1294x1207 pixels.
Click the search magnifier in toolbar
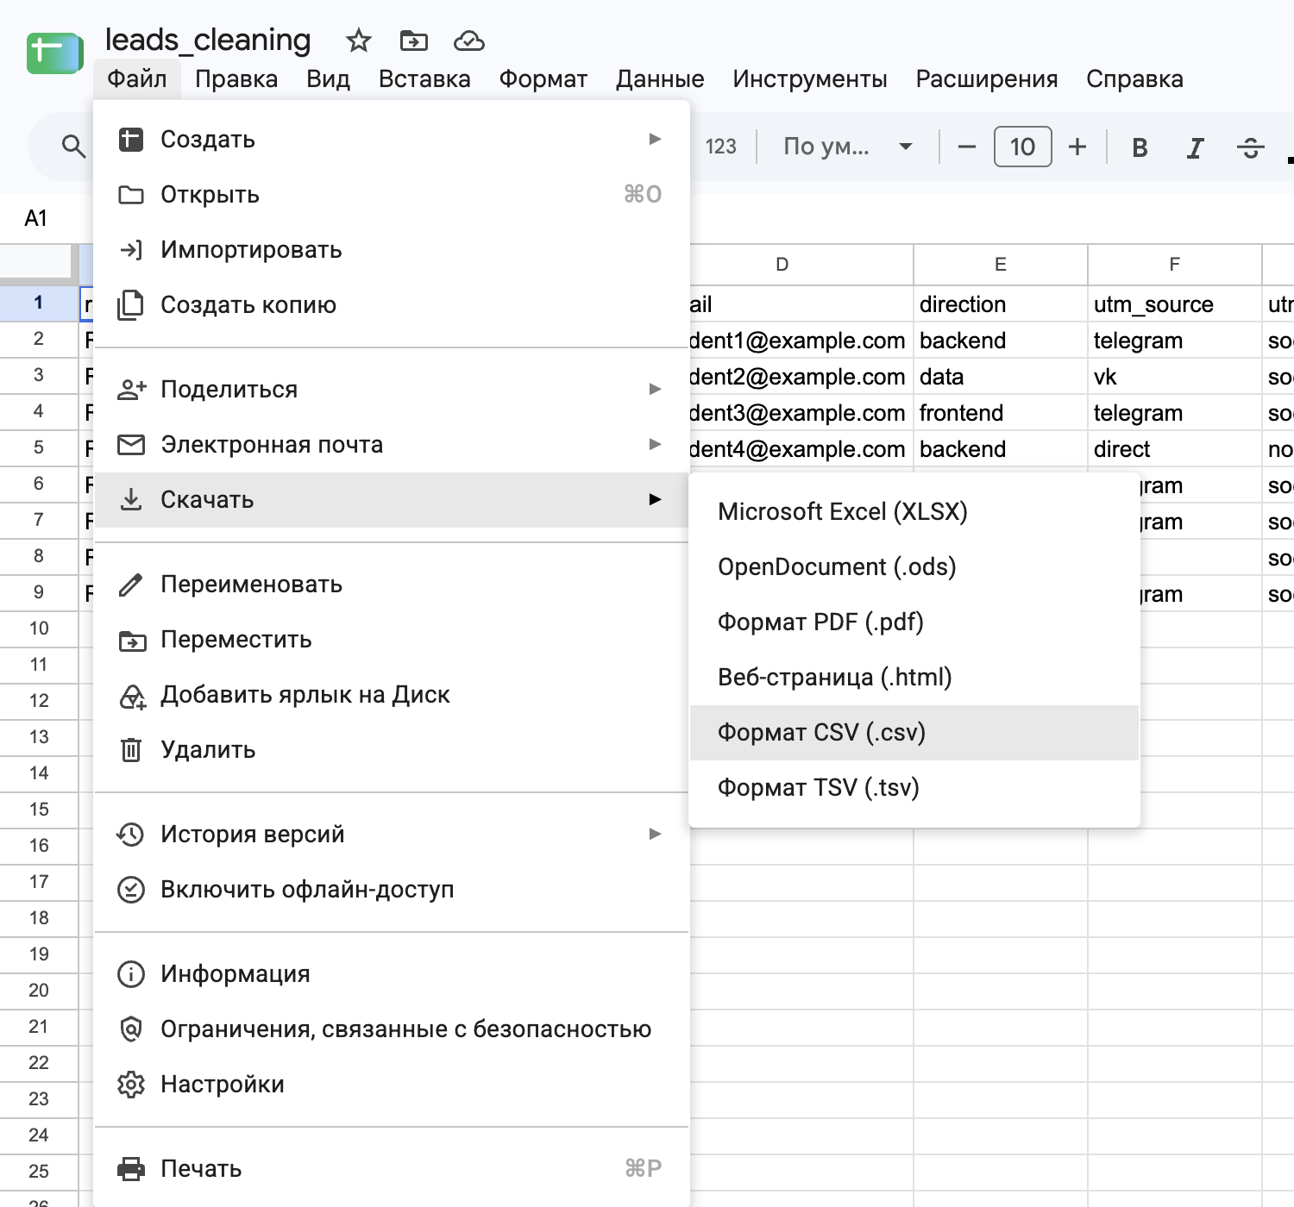click(74, 147)
